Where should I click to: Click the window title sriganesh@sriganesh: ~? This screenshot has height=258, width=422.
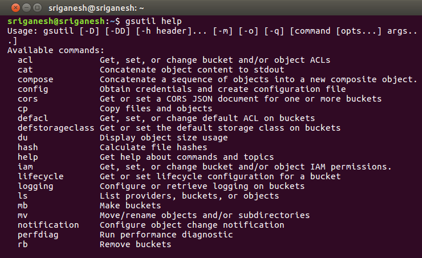pyautogui.click(x=96, y=8)
